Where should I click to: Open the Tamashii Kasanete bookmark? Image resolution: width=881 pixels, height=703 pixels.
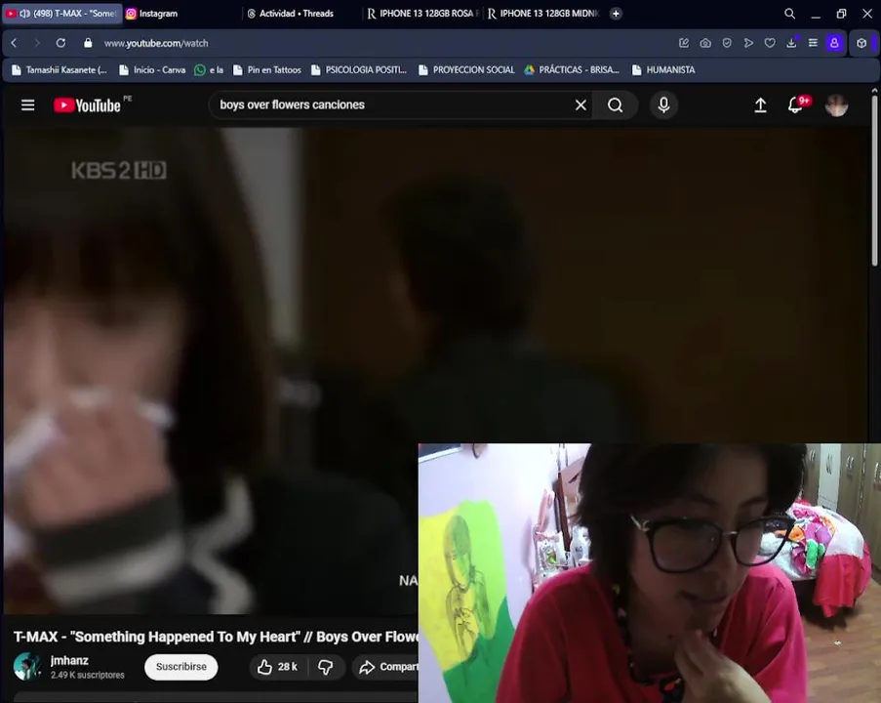(x=59, y=69)
